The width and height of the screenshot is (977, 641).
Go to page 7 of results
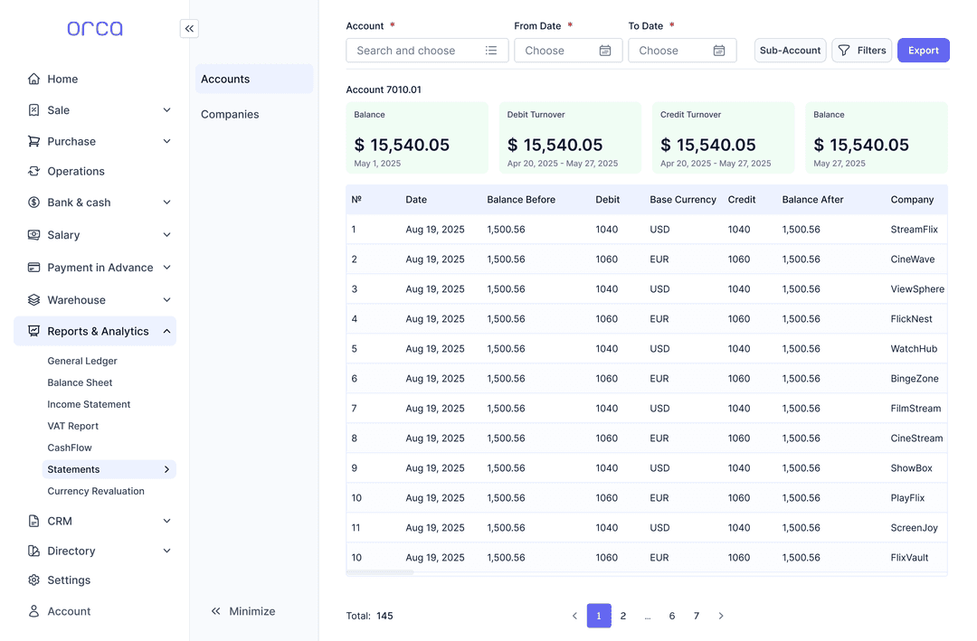coord(696,616)
